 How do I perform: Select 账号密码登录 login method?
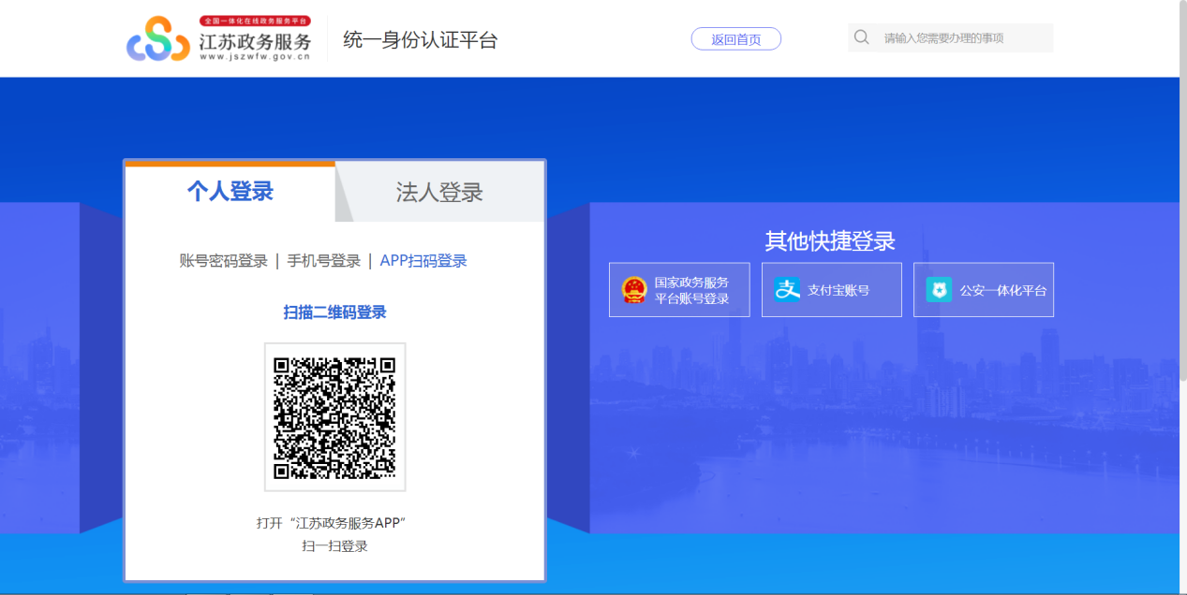(224, 261)
